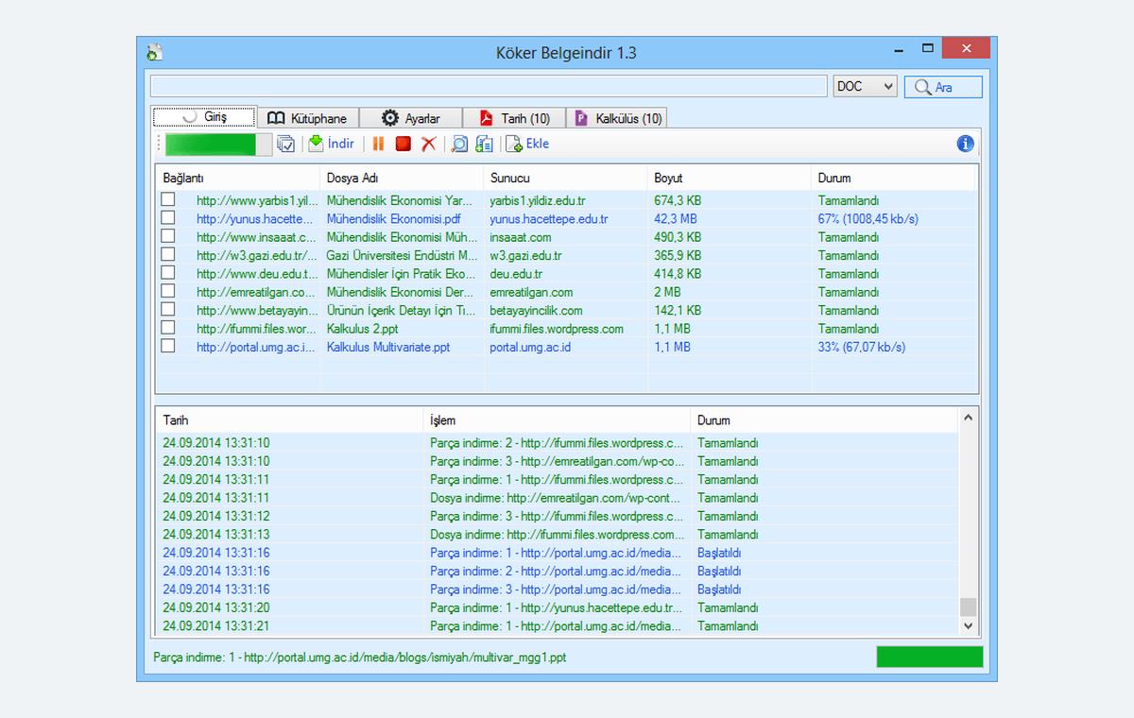Image resolution: width=1134 pixels, height=718 pixels.
Task: Open the Ayarlar tab
Action: click(x=410, y=118)
